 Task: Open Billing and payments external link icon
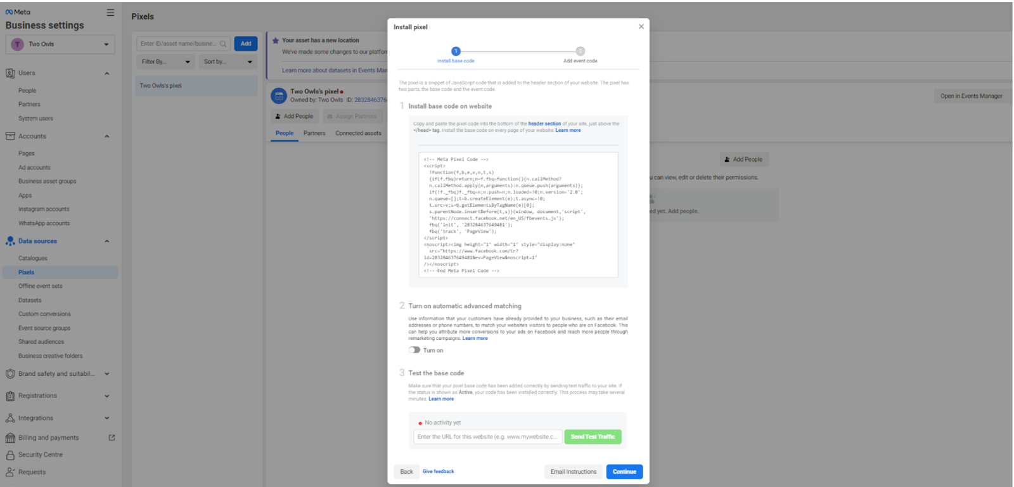[112, 438]
